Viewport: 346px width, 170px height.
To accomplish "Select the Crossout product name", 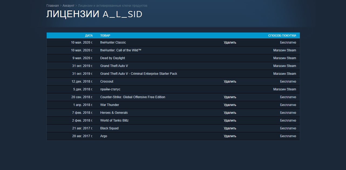I will 107,82.
